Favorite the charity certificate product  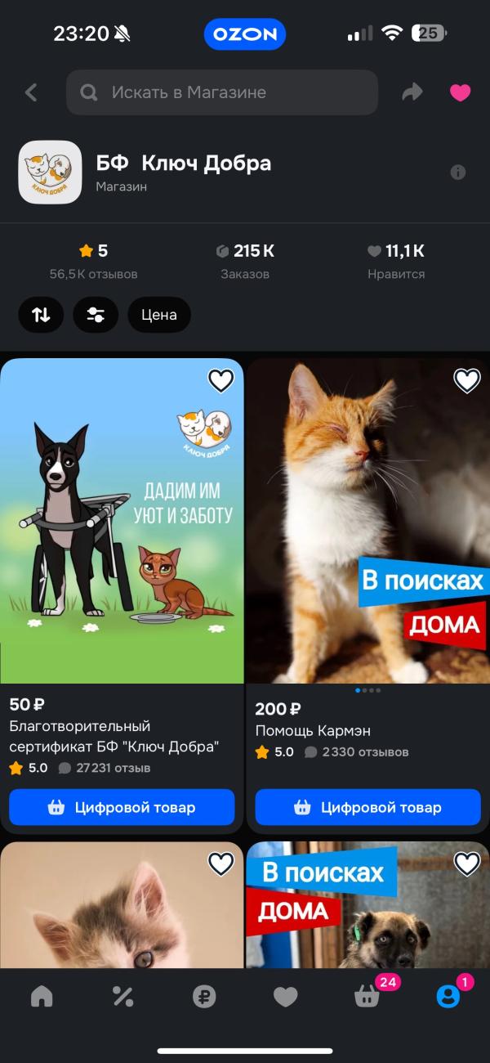[x=221, y=380]
